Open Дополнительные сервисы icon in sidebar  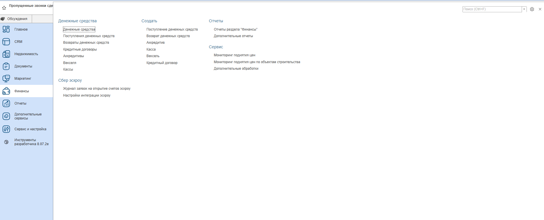6,116
